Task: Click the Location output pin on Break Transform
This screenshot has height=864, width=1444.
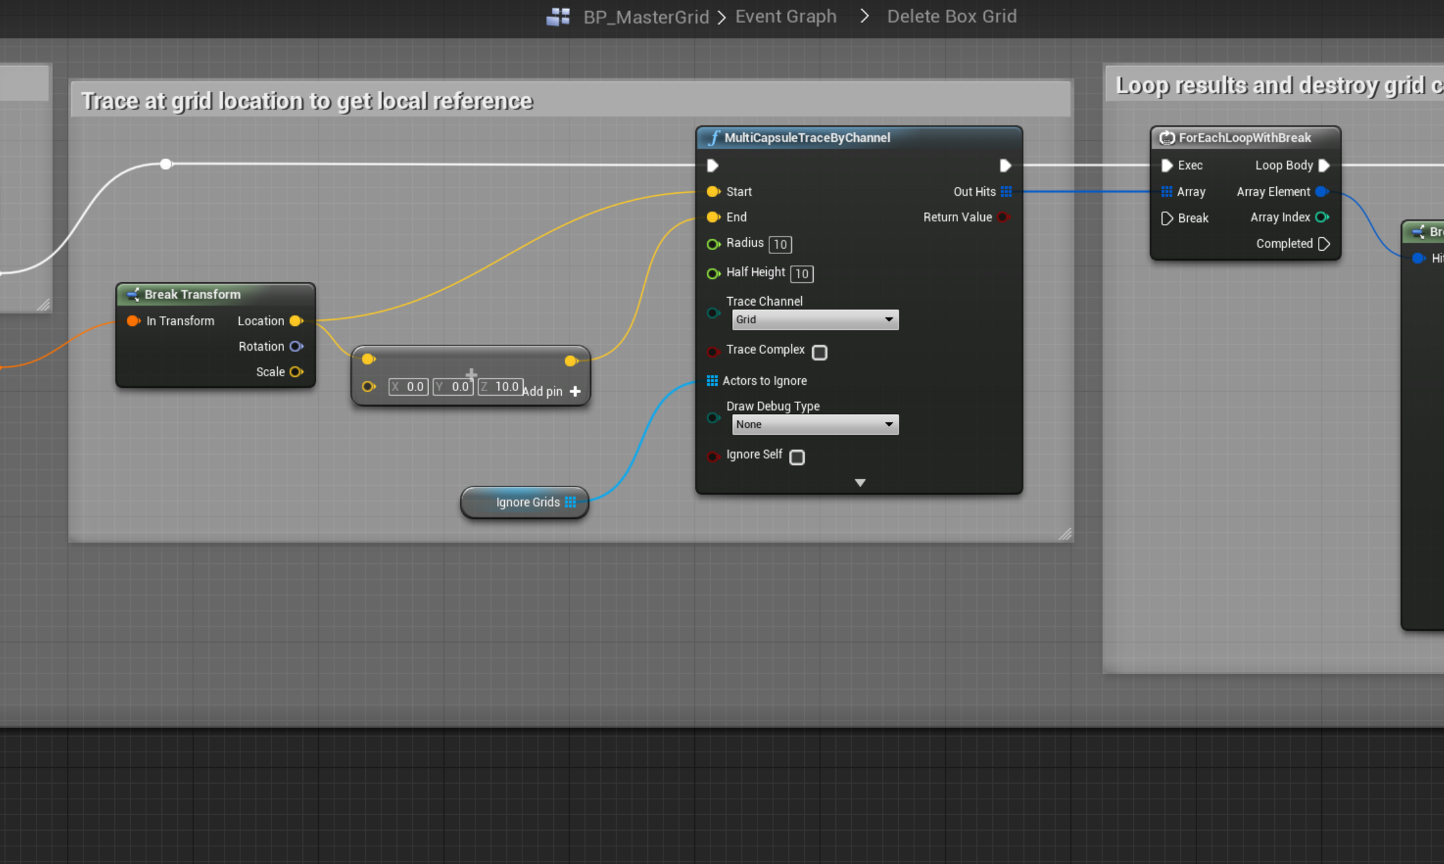Action: (x=296, y=321)
